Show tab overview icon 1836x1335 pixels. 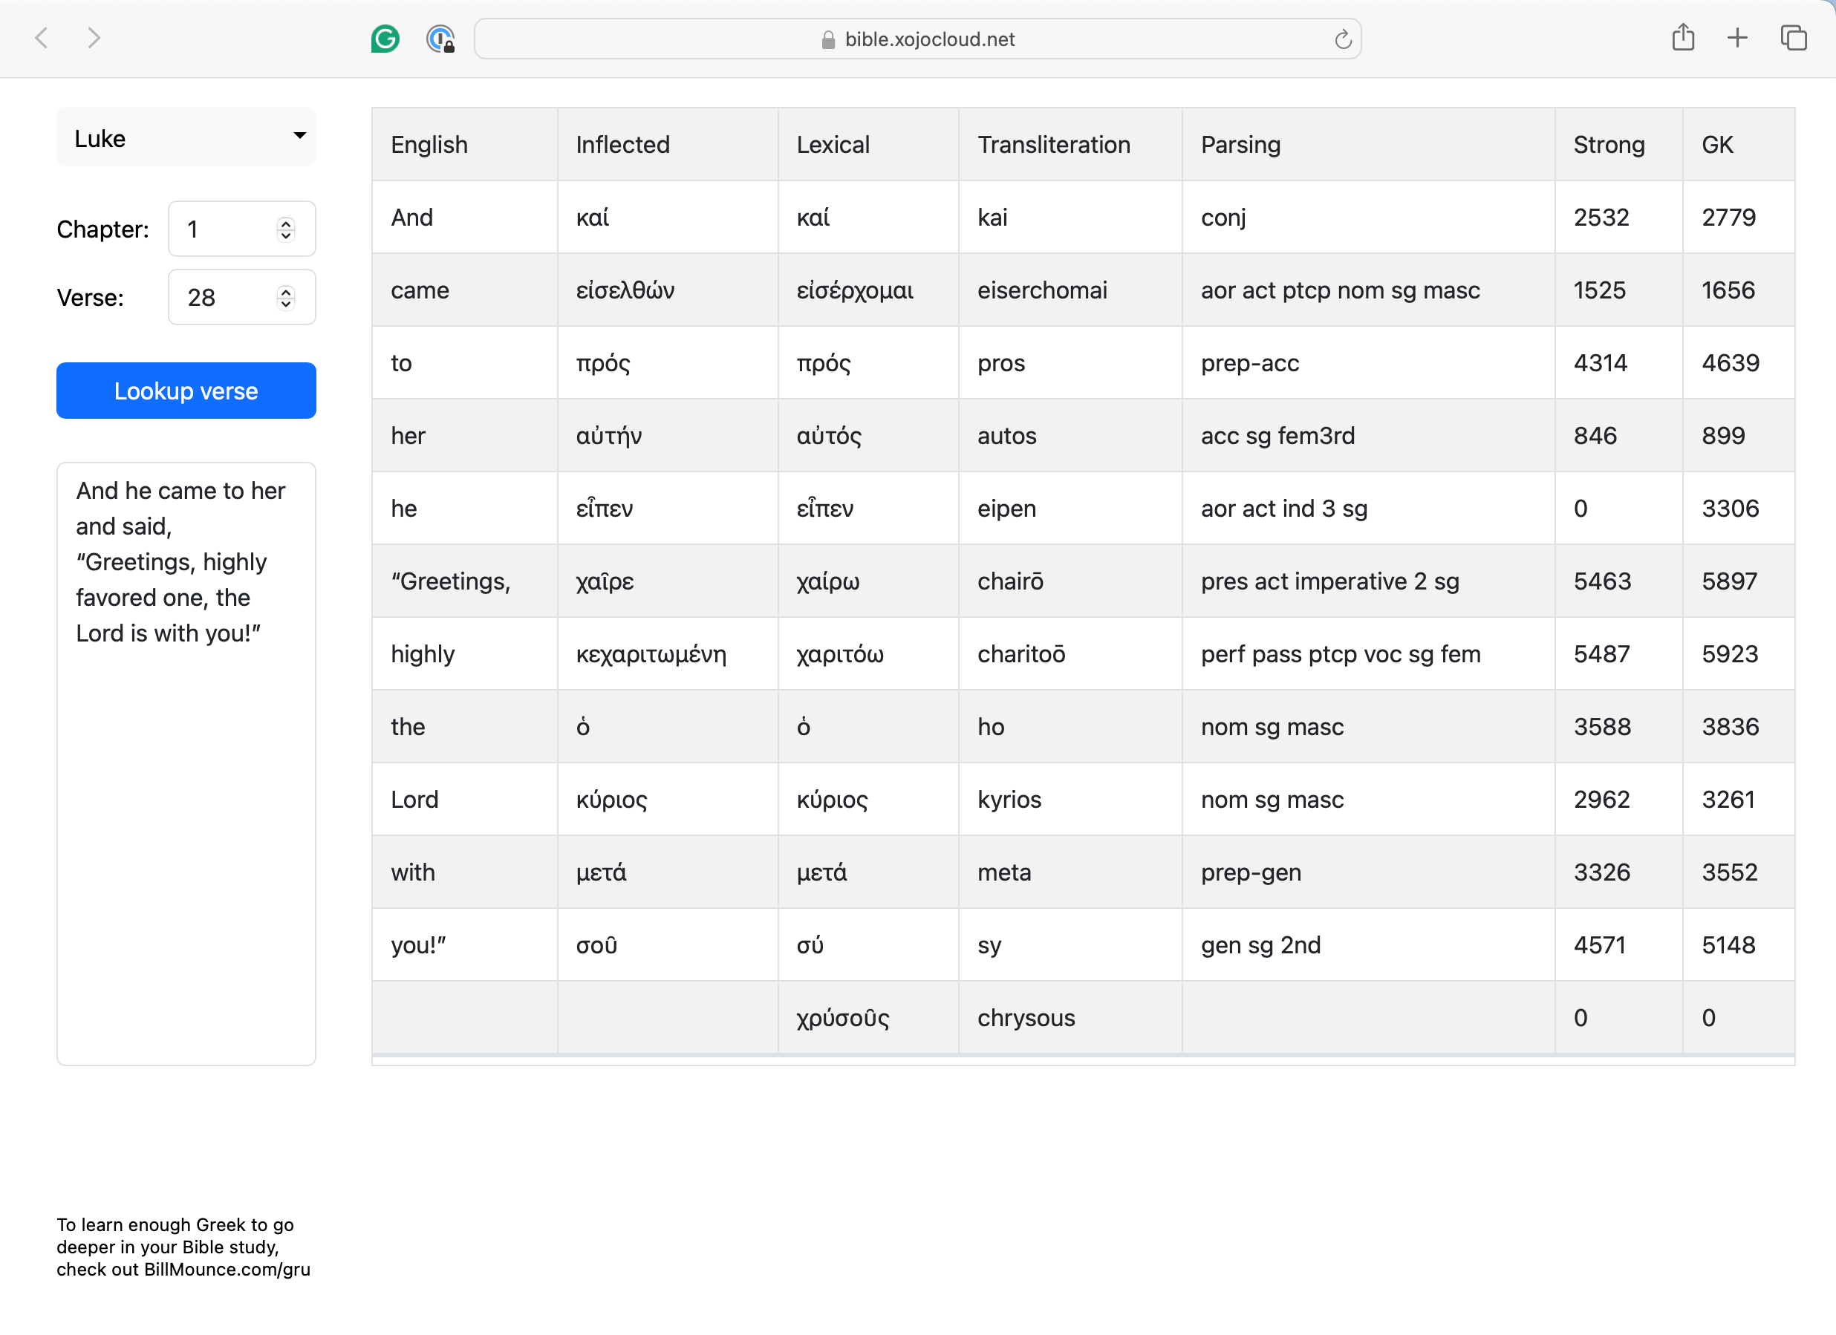1793,38
